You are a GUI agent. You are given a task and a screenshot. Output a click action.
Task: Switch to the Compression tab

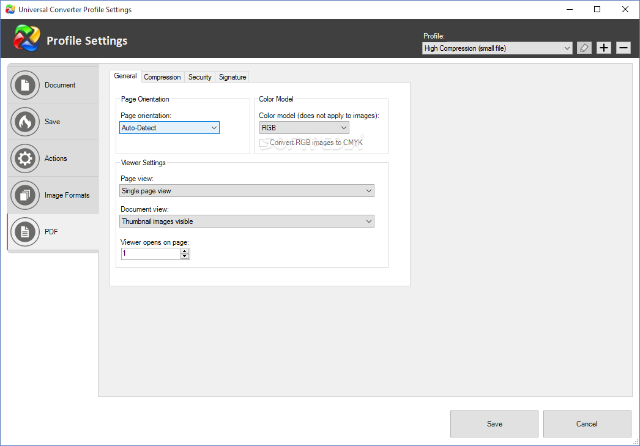[x=162, y=77]
